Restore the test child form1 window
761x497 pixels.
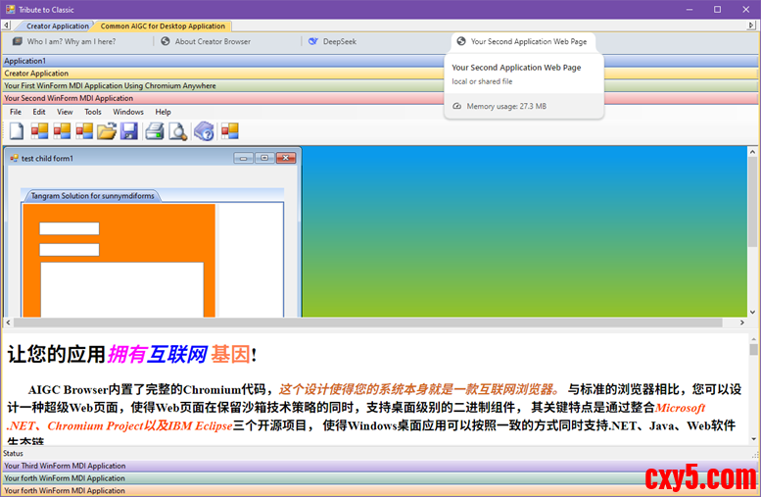click(x=264, y=158)
